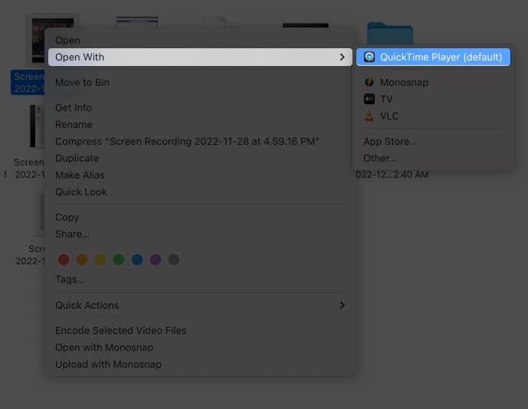Open App Store… from submenu

433,142
